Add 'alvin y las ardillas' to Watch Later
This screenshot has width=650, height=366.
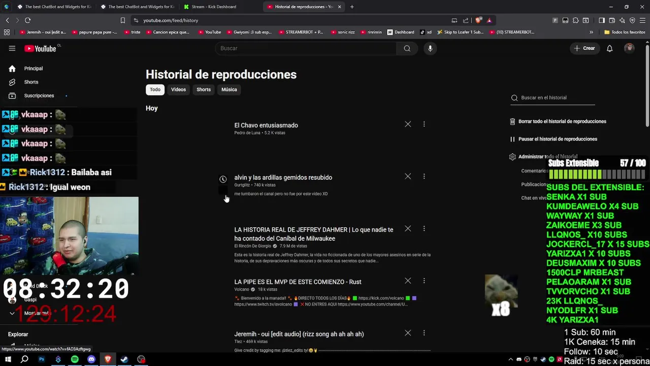coord(223,179)
